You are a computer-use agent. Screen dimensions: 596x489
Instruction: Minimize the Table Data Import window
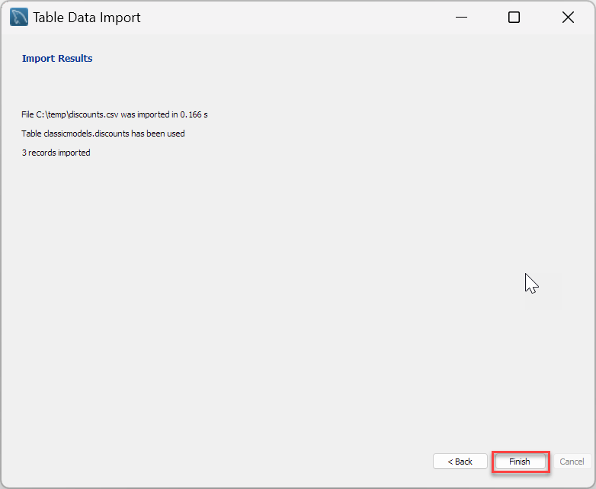click(461, 18)
